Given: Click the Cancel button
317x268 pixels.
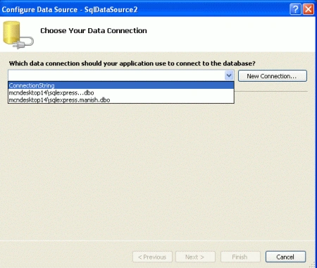Looking at the screenshot, I should point(285,257).
